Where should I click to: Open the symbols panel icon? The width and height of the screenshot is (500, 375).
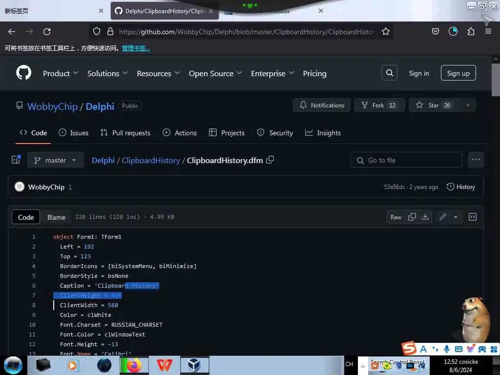[x=473, y=217]
